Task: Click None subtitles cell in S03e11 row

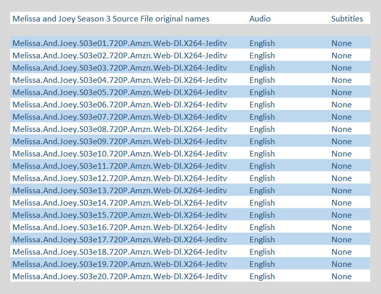Action: point(342,166)
